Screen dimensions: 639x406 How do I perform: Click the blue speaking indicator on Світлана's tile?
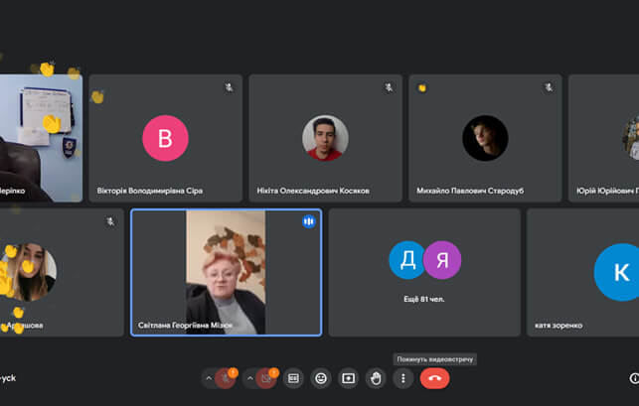coord(308,221)
